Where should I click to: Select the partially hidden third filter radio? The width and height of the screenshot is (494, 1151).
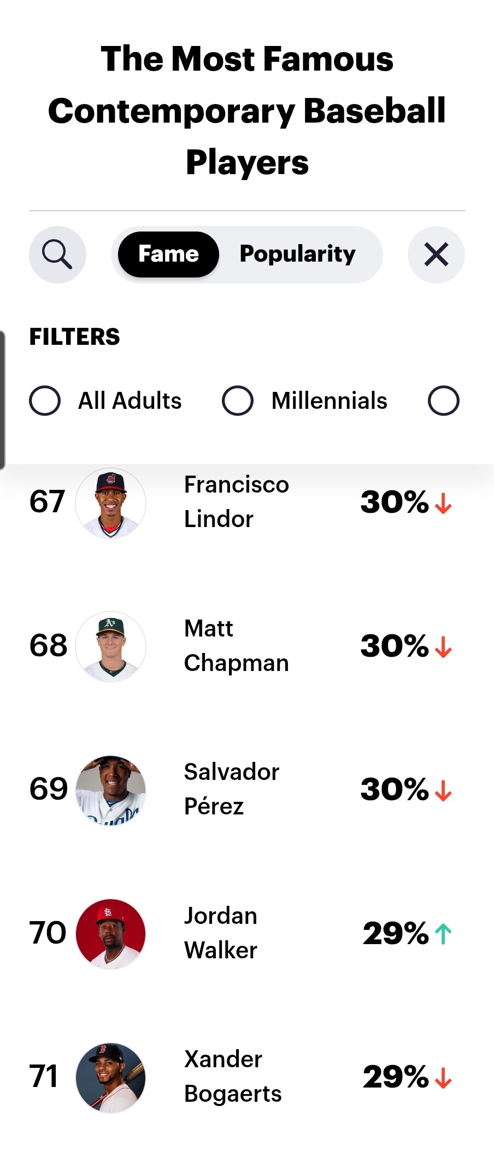443,401
